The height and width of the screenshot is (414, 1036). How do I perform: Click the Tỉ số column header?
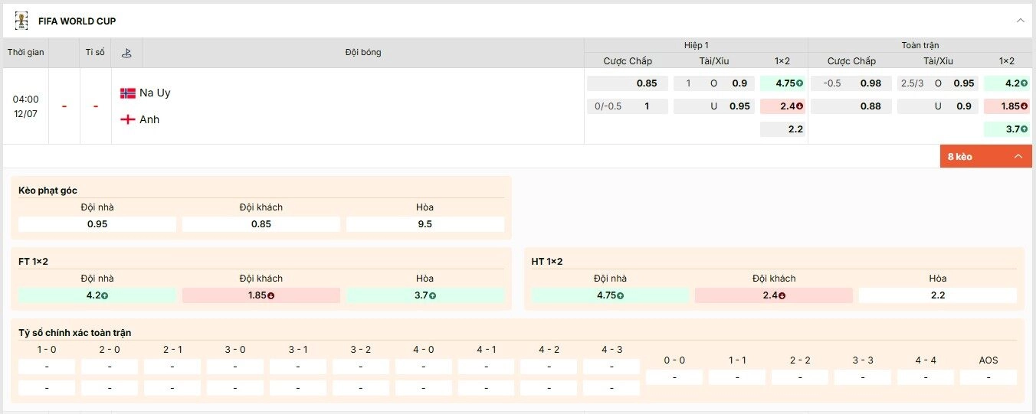pyautogui.click(x=95, y=53)
